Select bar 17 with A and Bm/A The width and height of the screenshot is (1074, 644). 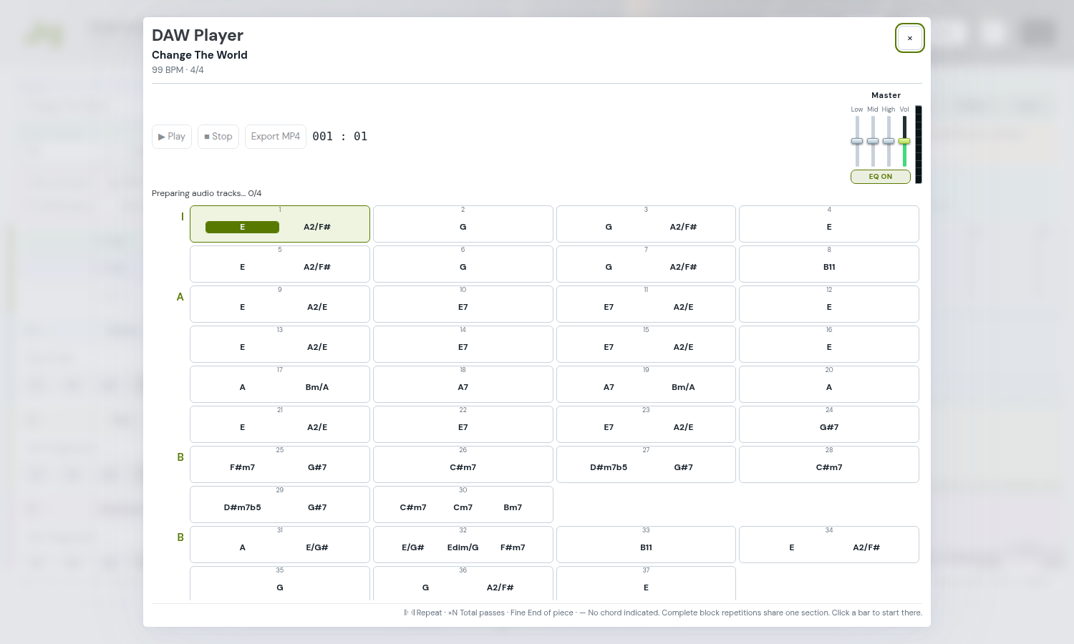280,384
